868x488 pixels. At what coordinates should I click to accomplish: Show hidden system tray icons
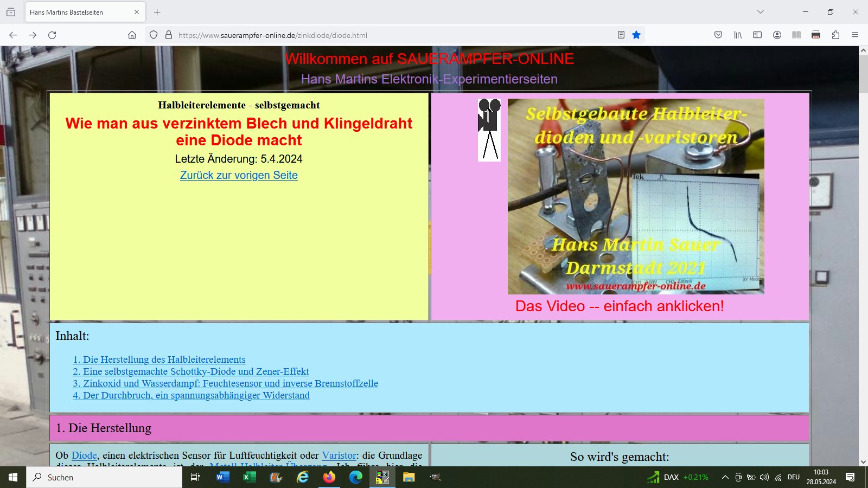click(x=725, y=477)
